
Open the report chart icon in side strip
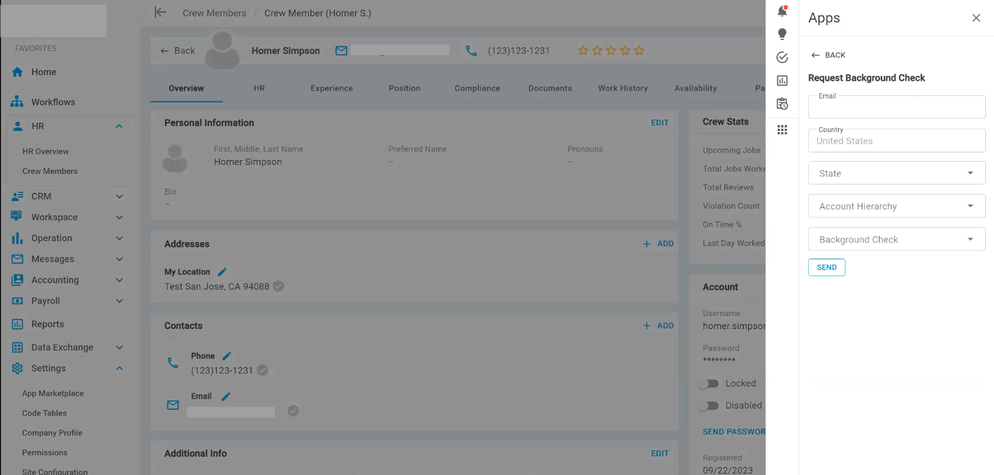(782, 81)
